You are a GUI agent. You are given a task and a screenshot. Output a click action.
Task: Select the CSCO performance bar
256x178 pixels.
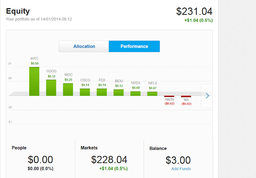coord(85,92)
